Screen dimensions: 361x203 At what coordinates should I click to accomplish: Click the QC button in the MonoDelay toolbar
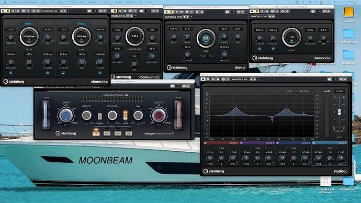coord(324,12)
